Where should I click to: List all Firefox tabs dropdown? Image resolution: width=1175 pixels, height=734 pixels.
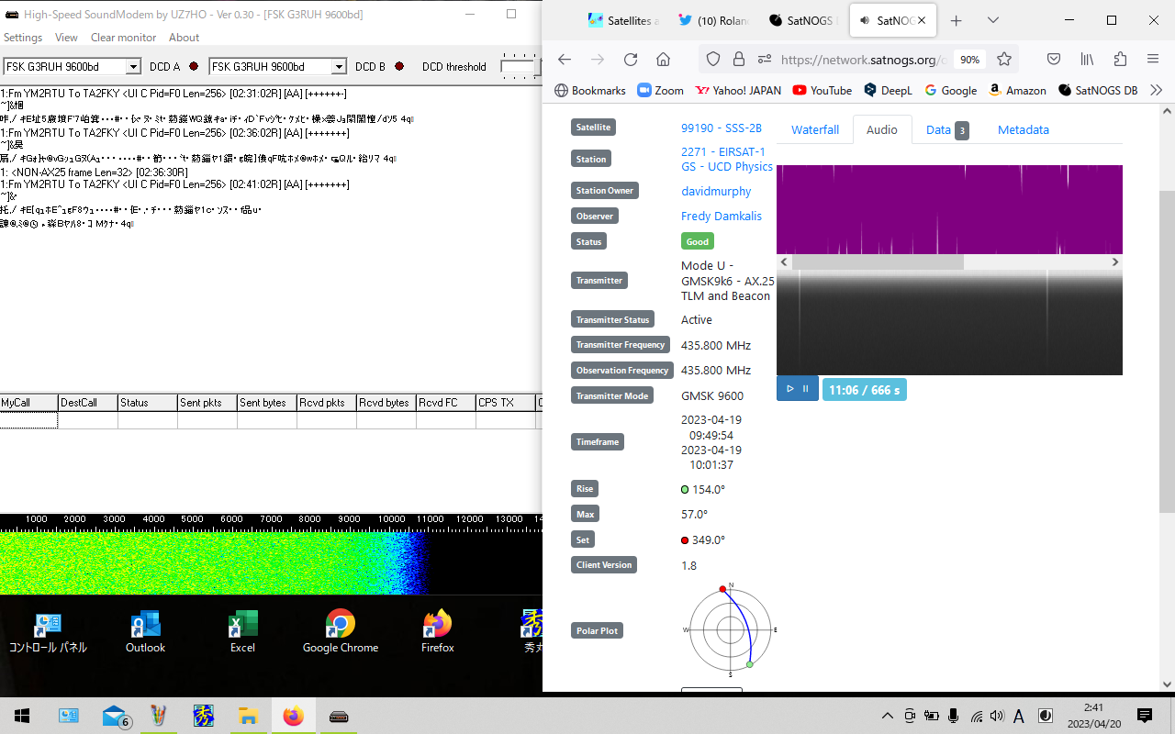point(993,20)
